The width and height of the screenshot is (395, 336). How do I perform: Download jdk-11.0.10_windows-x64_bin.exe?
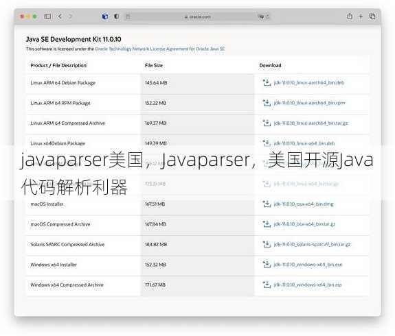(x=308, y=265)
